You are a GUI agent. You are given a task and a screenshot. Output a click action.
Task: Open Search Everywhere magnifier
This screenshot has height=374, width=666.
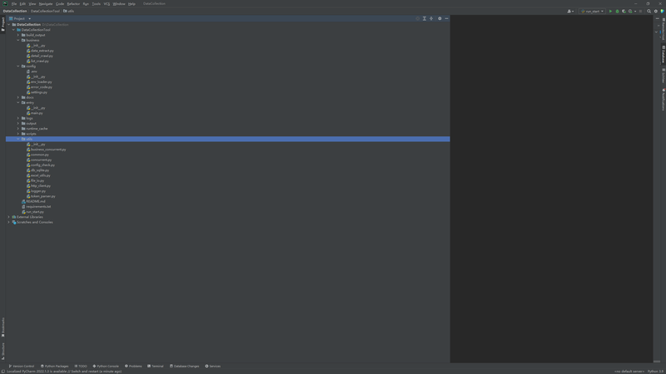pyautogui.click(x=649, y=12)
